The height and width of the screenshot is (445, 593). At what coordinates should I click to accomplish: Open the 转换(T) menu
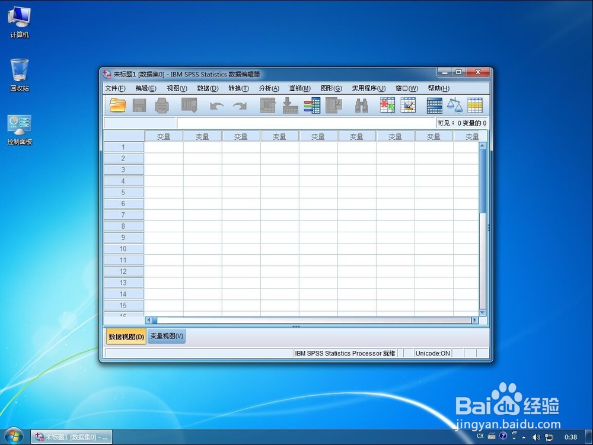point(238,88)
